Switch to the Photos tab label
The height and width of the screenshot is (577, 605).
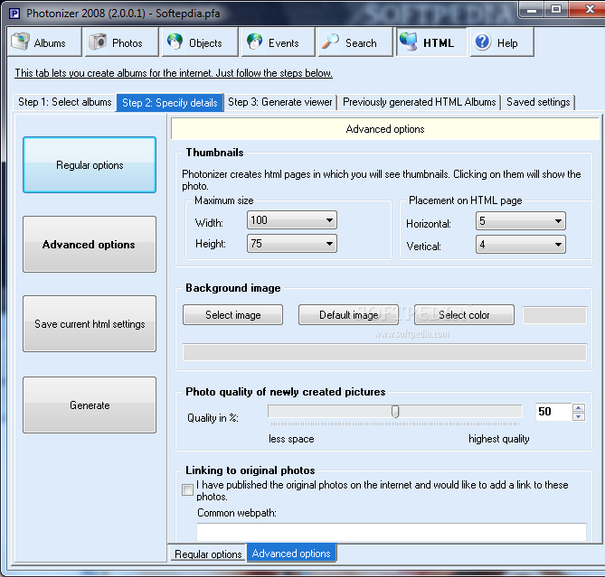click(x=128, y=43)
